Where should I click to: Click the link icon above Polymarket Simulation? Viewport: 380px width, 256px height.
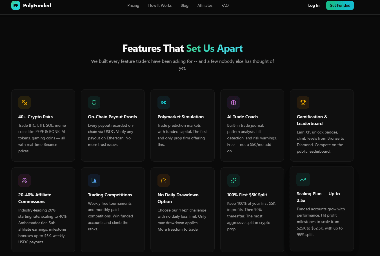(164, 103)
